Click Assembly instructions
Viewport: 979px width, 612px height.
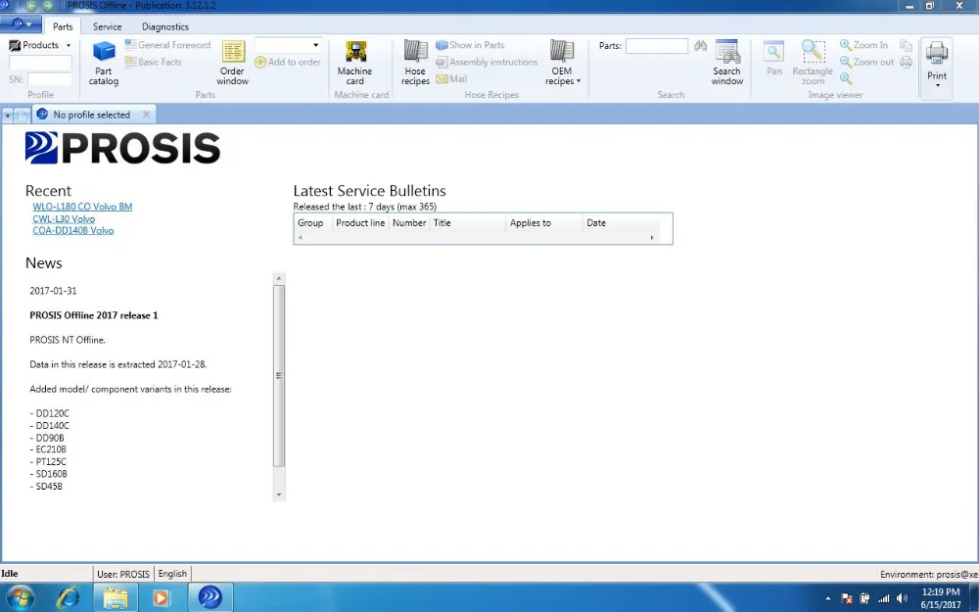pos(487,62)
